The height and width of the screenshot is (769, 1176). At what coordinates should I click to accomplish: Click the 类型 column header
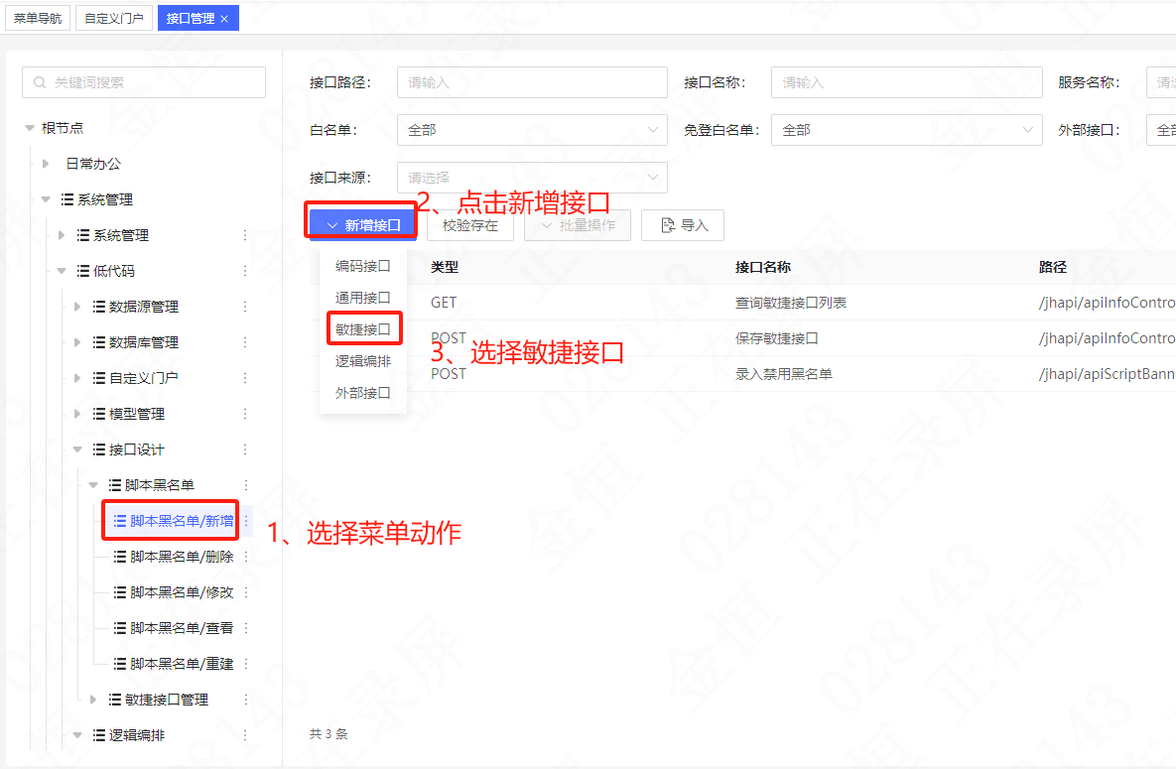(x=445, y=267)
